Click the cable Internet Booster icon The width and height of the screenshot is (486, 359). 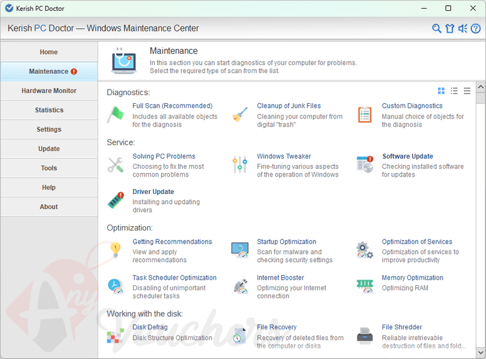(240, 286)
